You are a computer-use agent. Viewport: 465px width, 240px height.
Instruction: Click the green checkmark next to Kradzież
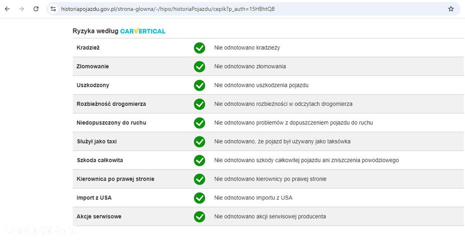pos(199,48)
